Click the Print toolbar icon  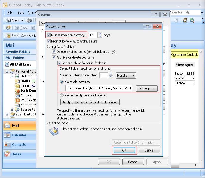pyautogui.click(x=29, y=20)
